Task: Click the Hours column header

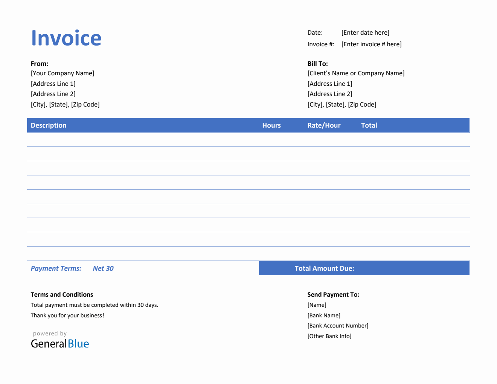Action: click(x=271, y=125)
